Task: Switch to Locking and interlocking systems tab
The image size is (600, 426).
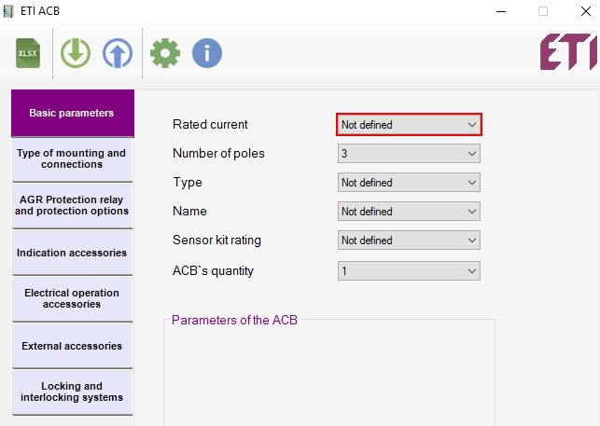Action: pyautogui.click(x=72, y=392)
